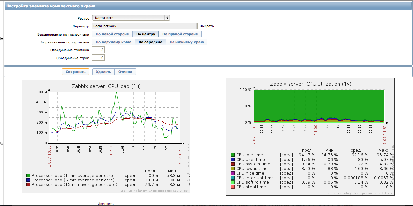The image size is (413, 206).
Task: Click the olive CPU iowait time legend swatch
Action: tap(233, 169)
